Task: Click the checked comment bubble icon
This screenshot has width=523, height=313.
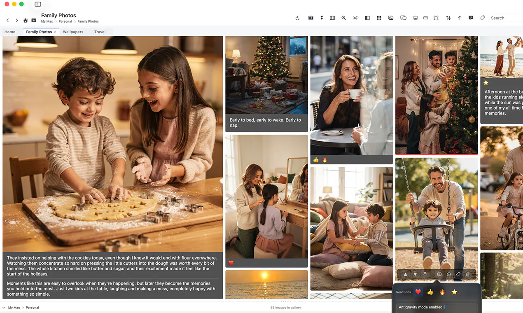Action: click(471, 18)
